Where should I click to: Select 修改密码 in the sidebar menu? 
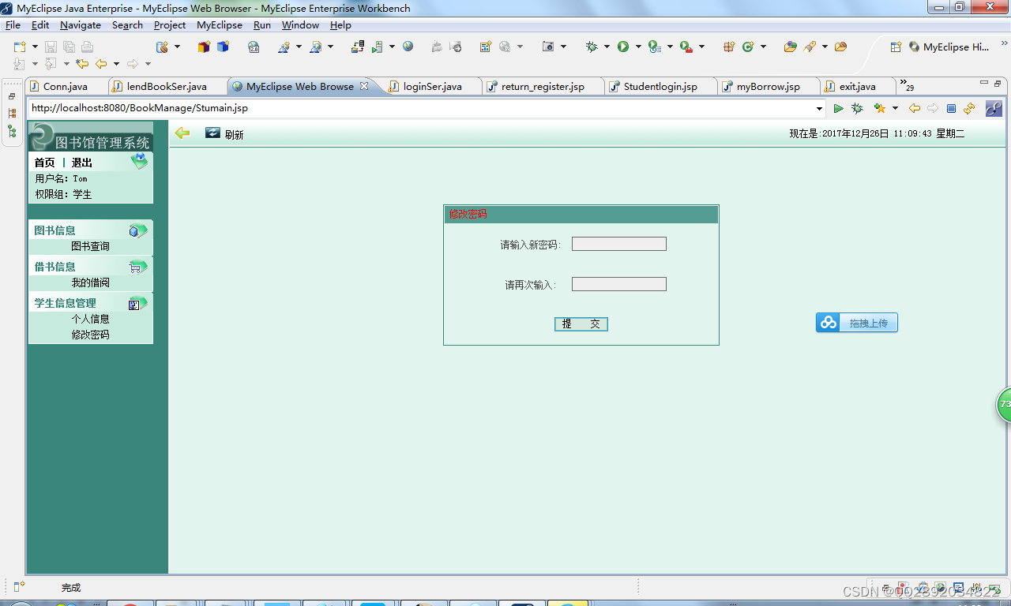tap(89, 334)
